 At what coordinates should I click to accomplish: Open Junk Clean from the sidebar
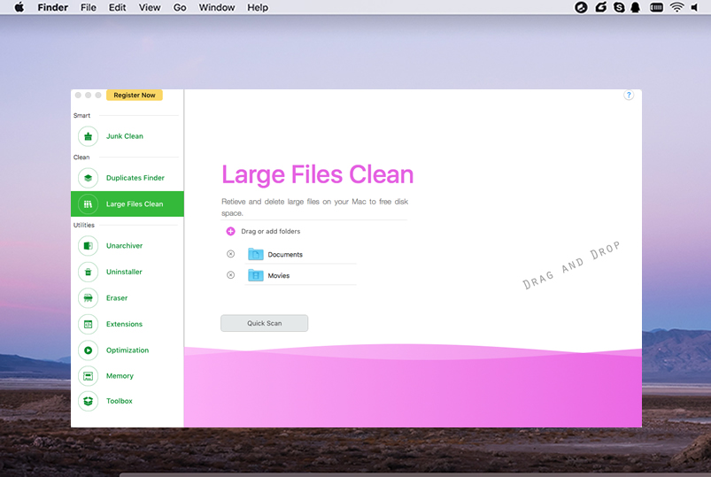[124, 136]
